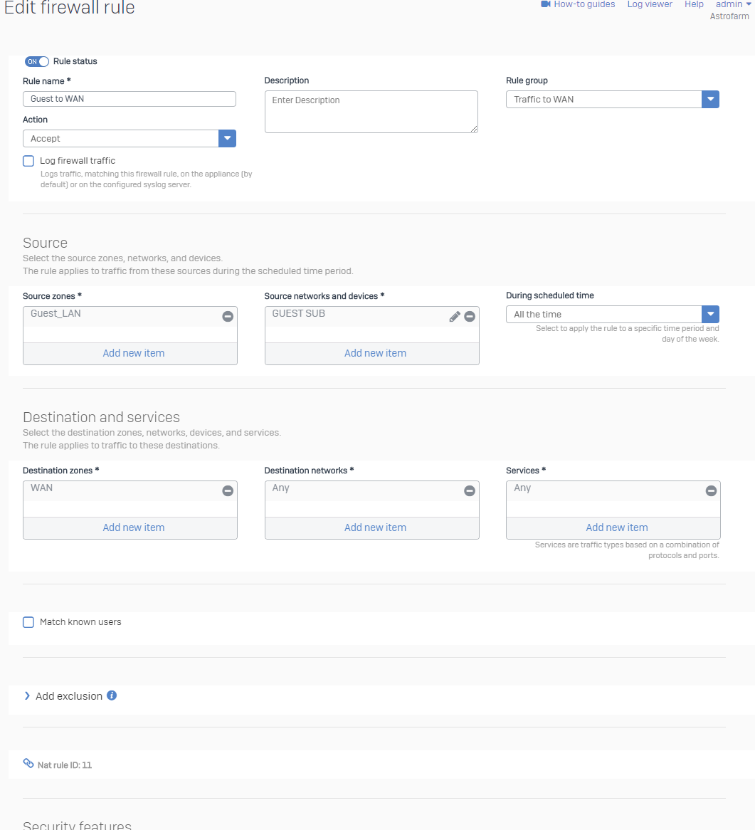755x830 pixels.
Task: Open the Rule group dropdown
Action: 612,100
